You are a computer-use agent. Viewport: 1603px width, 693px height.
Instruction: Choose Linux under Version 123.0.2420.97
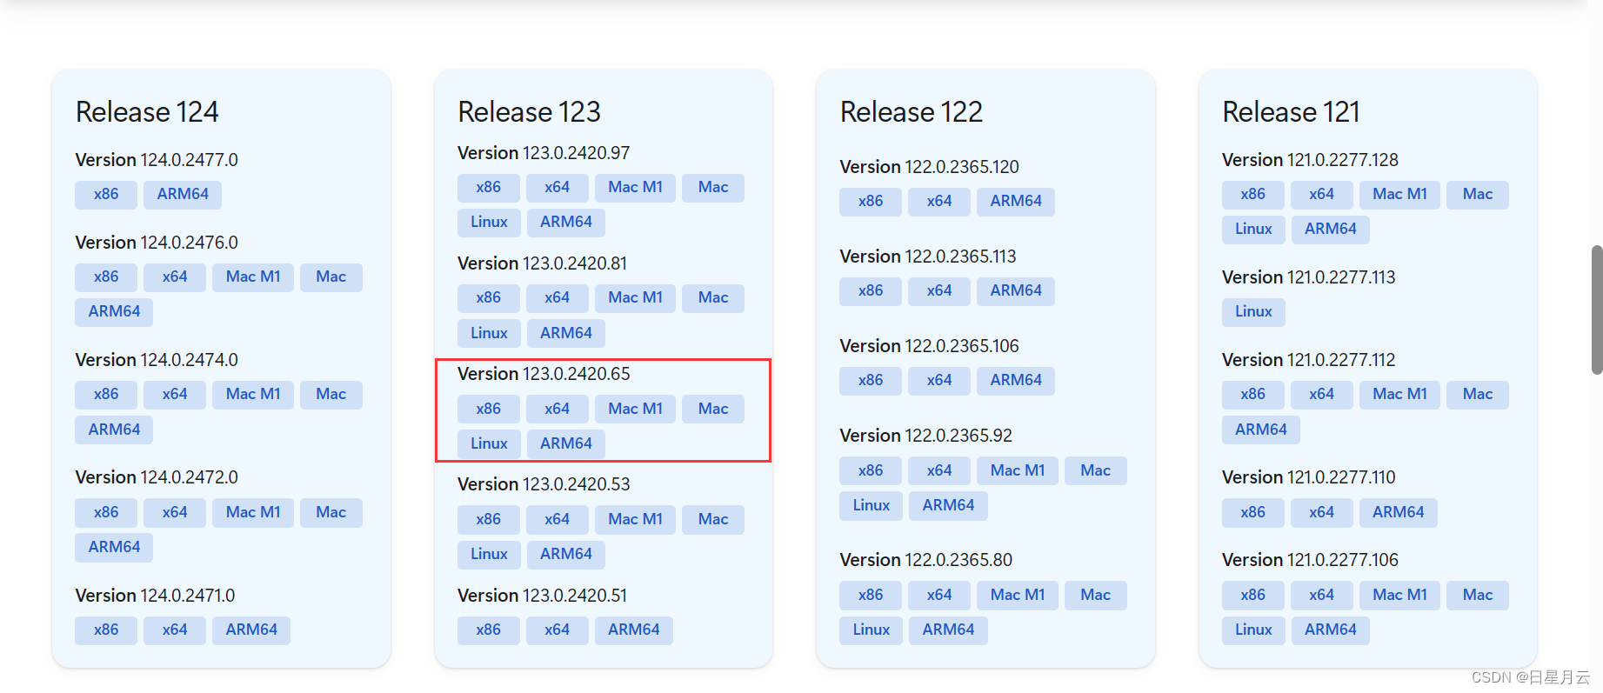(489, 223)
